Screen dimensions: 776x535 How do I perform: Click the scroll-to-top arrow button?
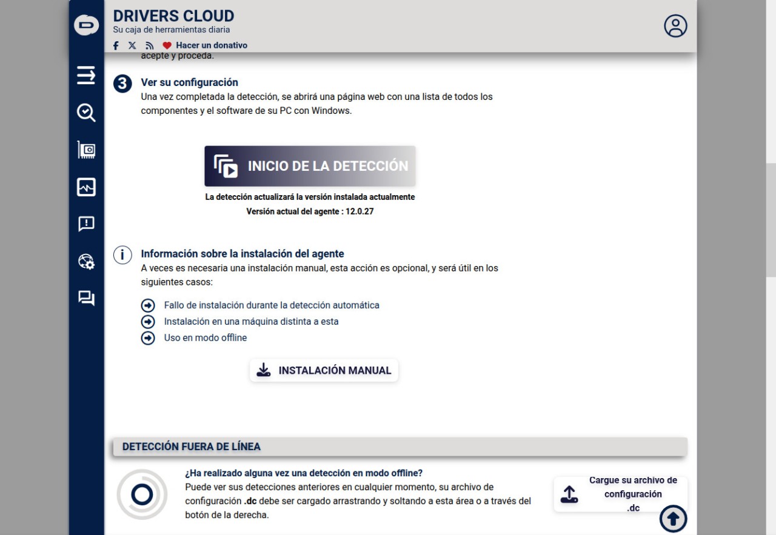pyautogui.click(x=673, y=519)
